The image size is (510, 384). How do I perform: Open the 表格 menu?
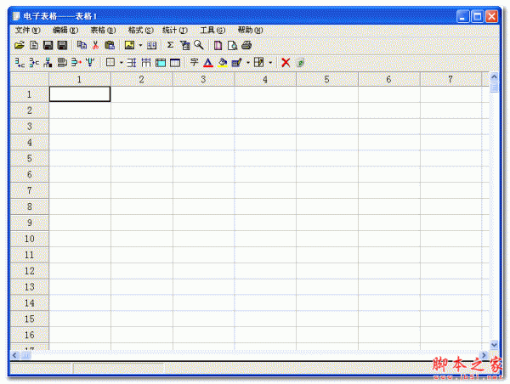pyautogui.click(x=103, y=31)
